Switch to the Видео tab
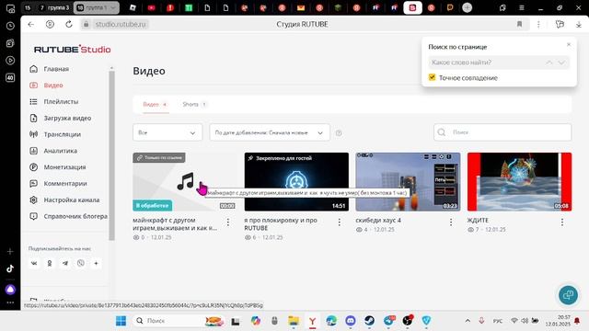The image size is (589, 331). click(x=156, y=104)
